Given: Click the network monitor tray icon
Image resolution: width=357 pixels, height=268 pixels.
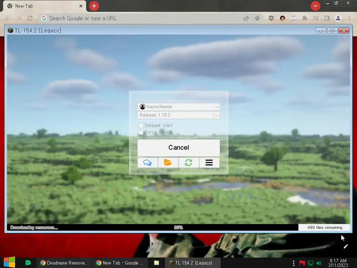Looking at the screenshot, I should [x=311, y=263].
